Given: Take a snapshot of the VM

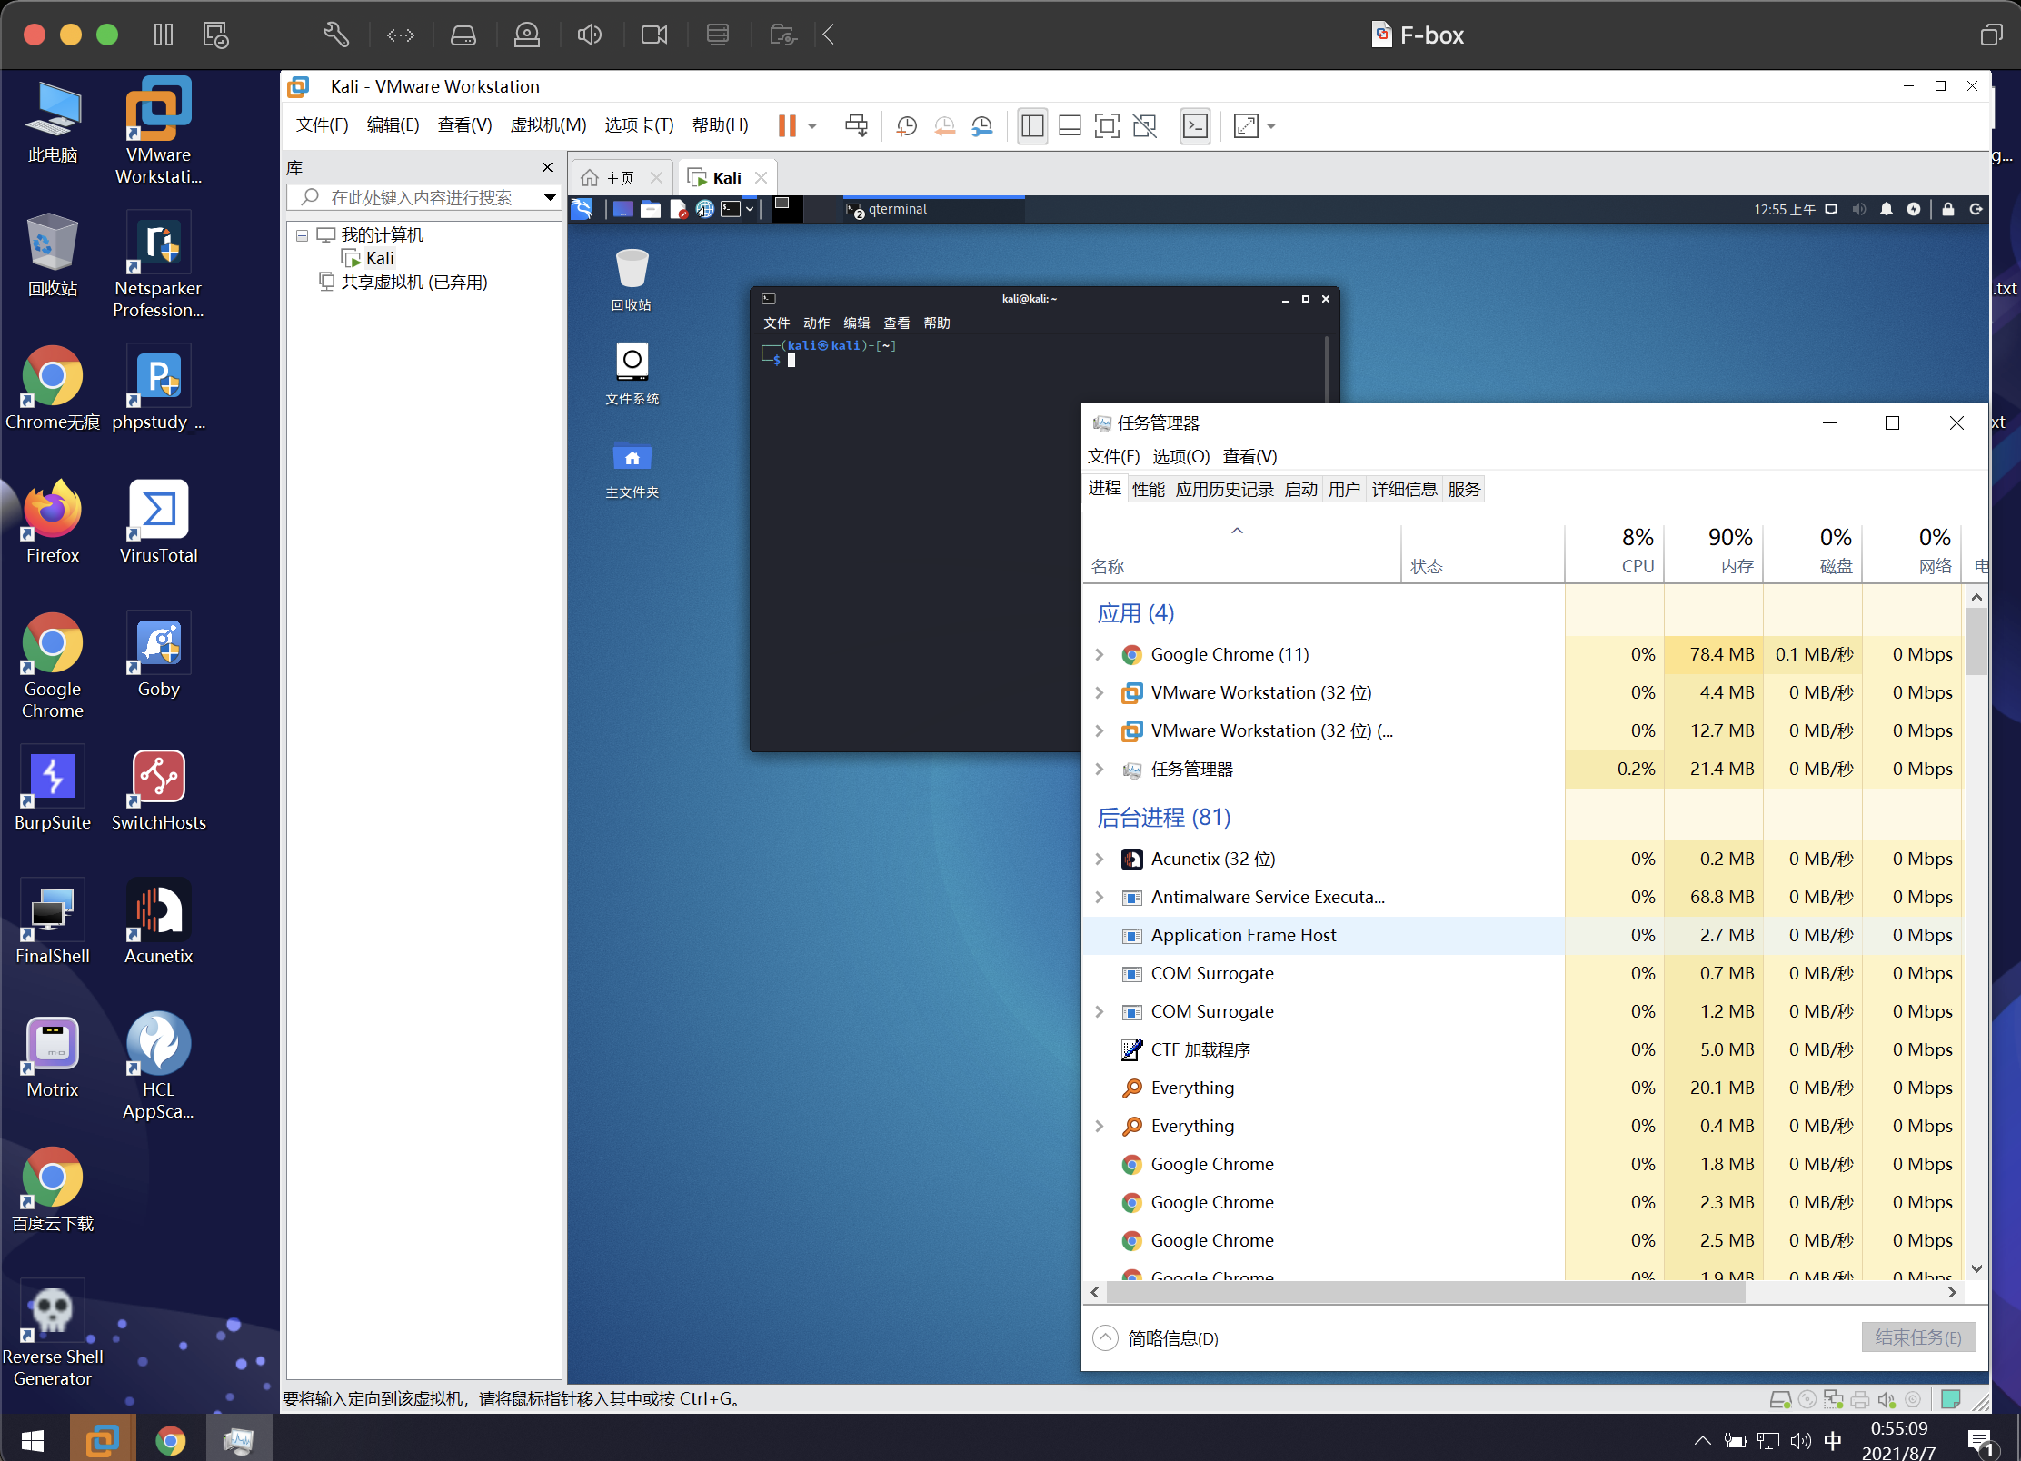Looking at the screenshot, I should tap(906, 125).
